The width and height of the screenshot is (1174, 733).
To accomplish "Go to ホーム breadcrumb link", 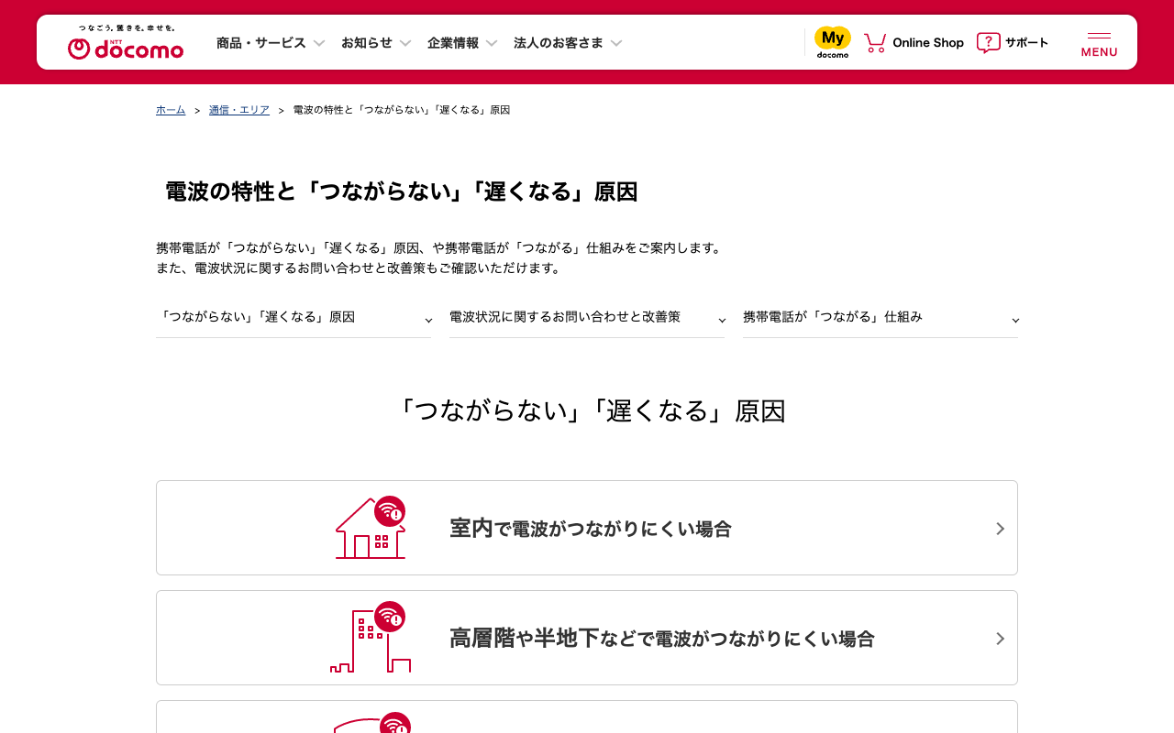I will 171,110.
